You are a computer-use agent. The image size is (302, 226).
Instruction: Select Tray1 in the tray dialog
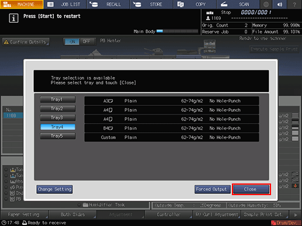[57, 100]
